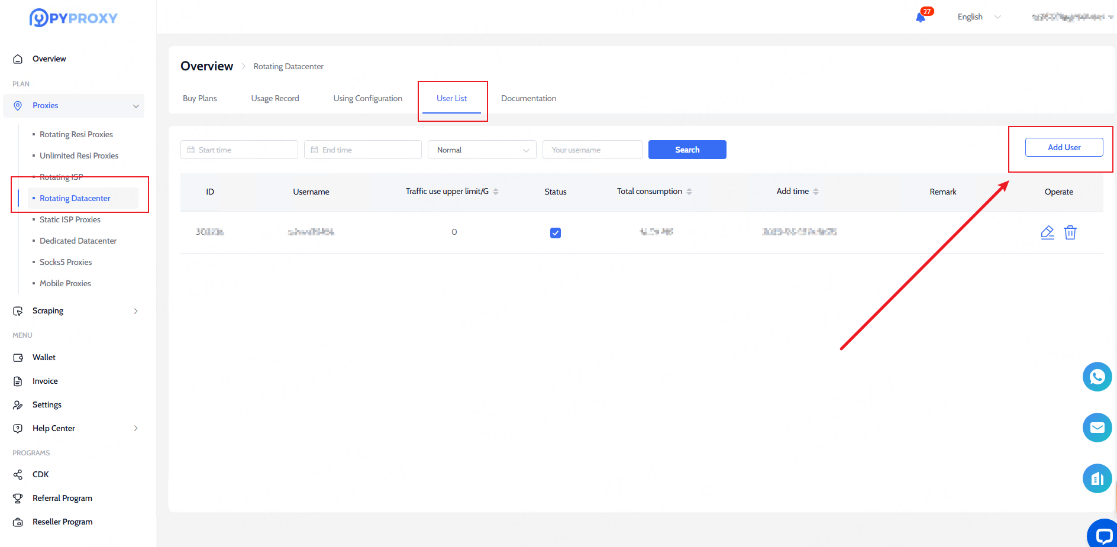
Task: Sort the table by Add time
Action: click(x=816, y=192)
